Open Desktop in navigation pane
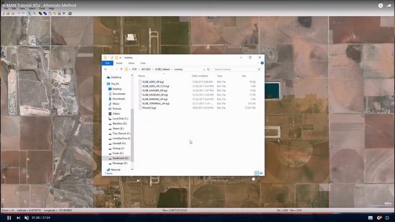Viewport: 395px width, 222px height. 117,89
